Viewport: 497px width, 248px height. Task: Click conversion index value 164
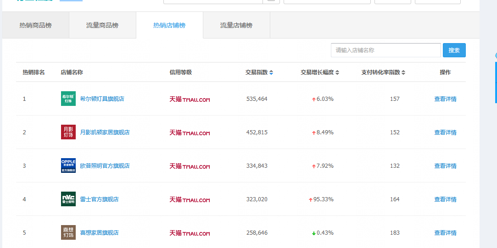(395, 199)
